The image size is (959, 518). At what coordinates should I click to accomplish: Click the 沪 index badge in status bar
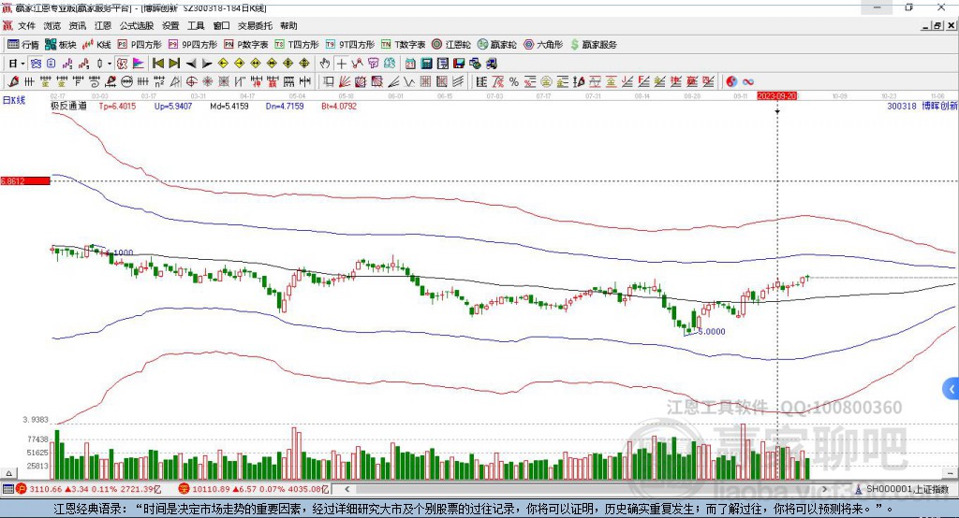[x=22, y=489]
